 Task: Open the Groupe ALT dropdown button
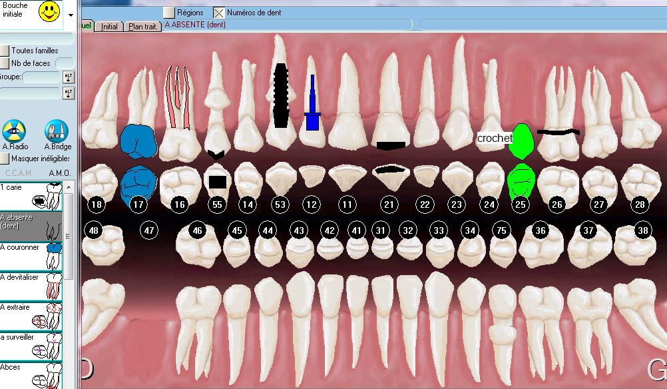pyautogui.click(x=69, y=77)
